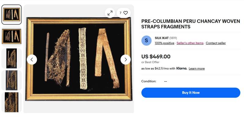244x124 pixels.
Task: Open the "100% positive" feedback link
Action: pyautogui.click(x=165, y=43)
